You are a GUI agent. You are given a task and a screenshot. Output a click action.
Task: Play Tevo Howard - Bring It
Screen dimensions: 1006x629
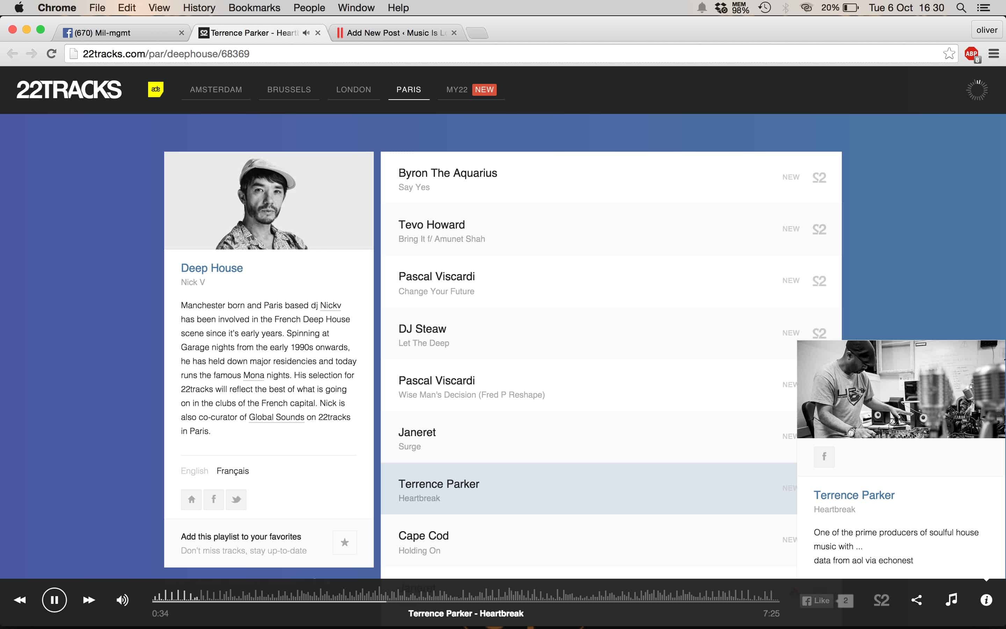611,230
